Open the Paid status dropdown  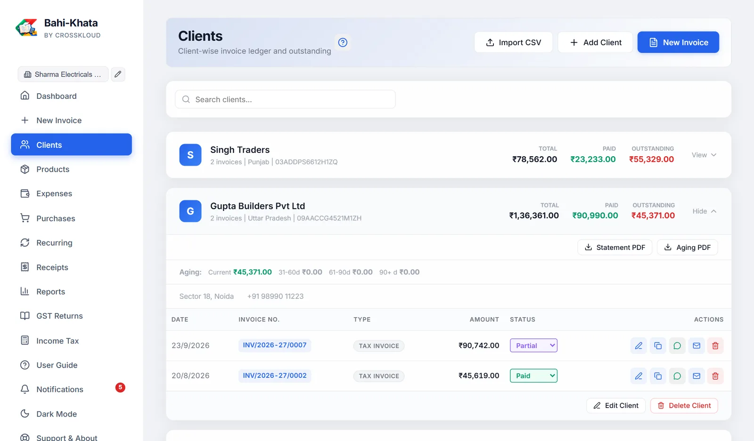click(x=533, y=376)
